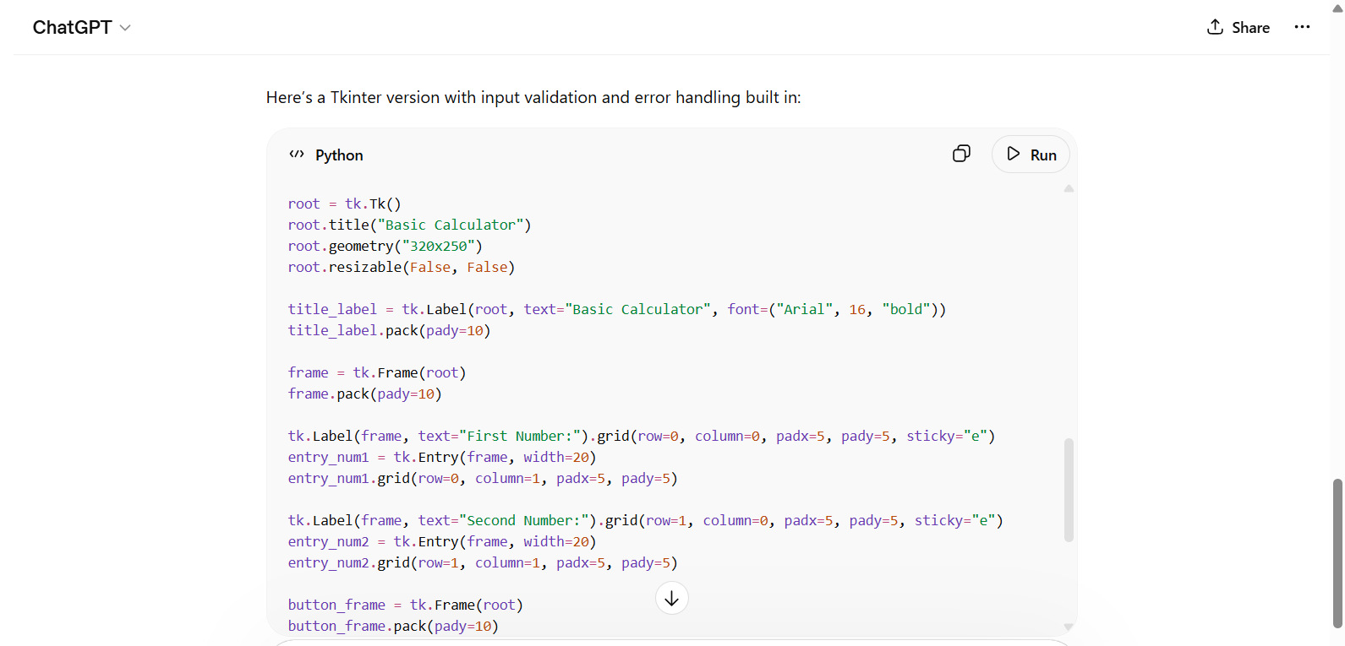
Task: Run the Python code block
Action: tap(1031, 155)
